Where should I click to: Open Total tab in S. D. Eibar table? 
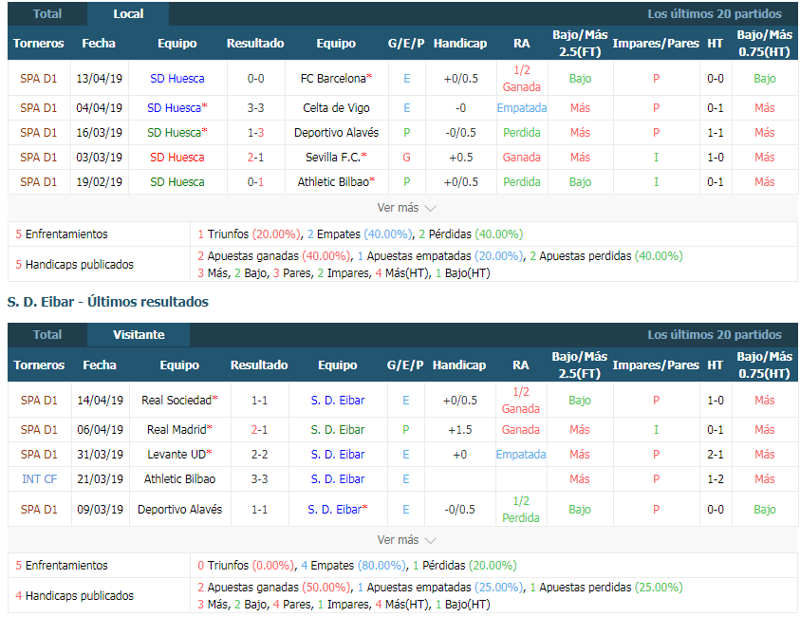[47, 335]
